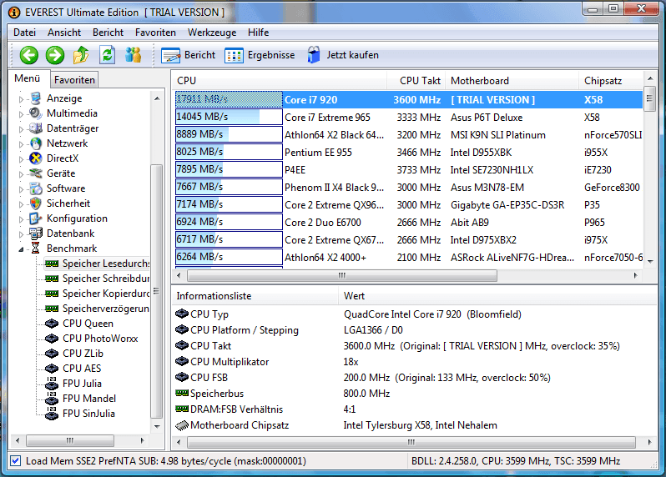Image resolution: width=666 pixels, height=477 pixels.
Task: Open Speicher Kopierdurchsatz benchmark
Action: [x=98, y=294]
